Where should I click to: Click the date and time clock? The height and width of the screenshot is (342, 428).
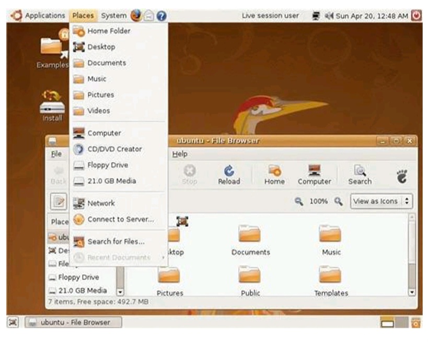(x=372, y=16)
